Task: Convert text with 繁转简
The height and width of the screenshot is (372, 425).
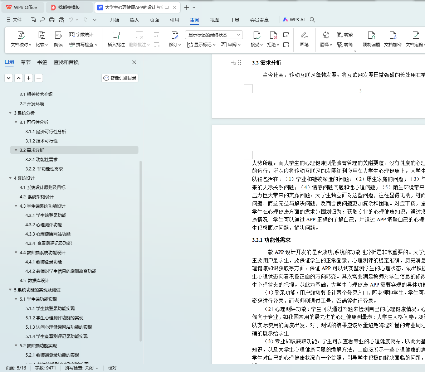Action: tap(345, 45)
